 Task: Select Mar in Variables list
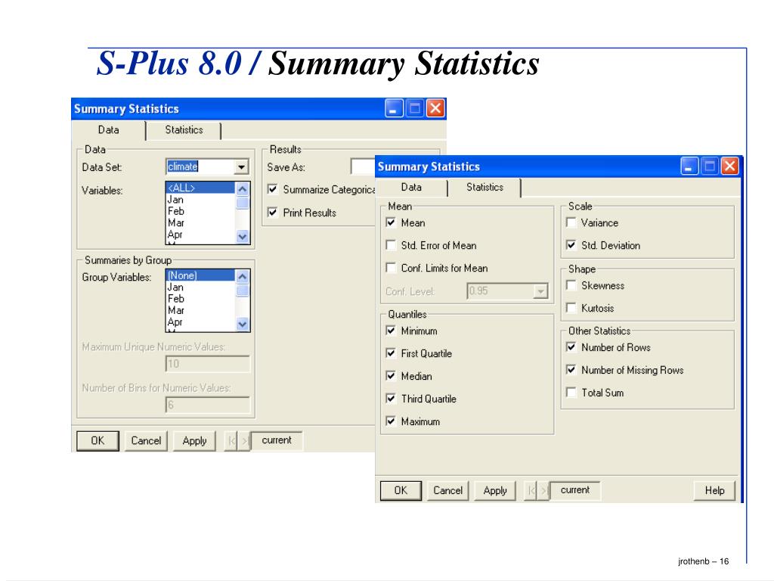(200, 223)
